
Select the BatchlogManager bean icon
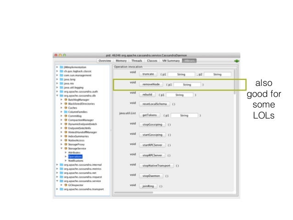(66, 100)
